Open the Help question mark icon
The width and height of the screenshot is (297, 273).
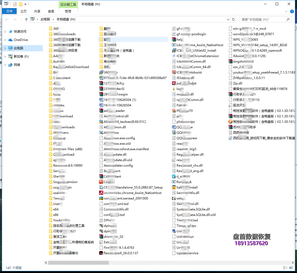pyautogui.click(x=293, y=11)
